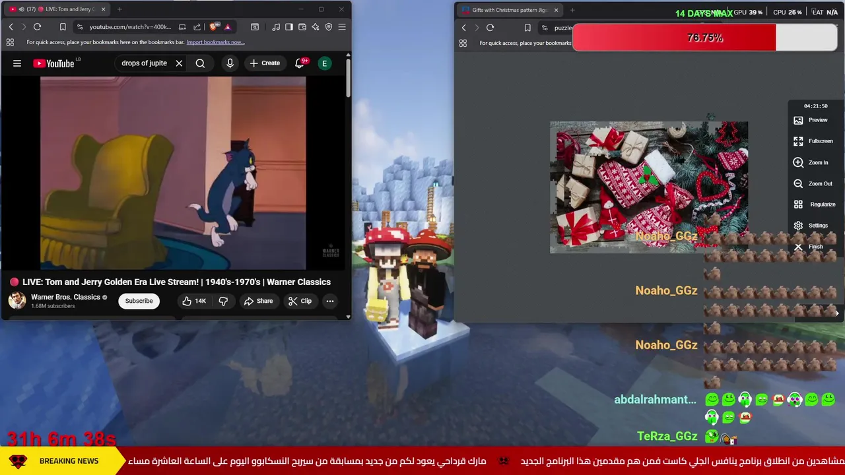Open the account menu avatar E
Image resolution: width=845 pixels, height=475 pixels.
point(324,63)
